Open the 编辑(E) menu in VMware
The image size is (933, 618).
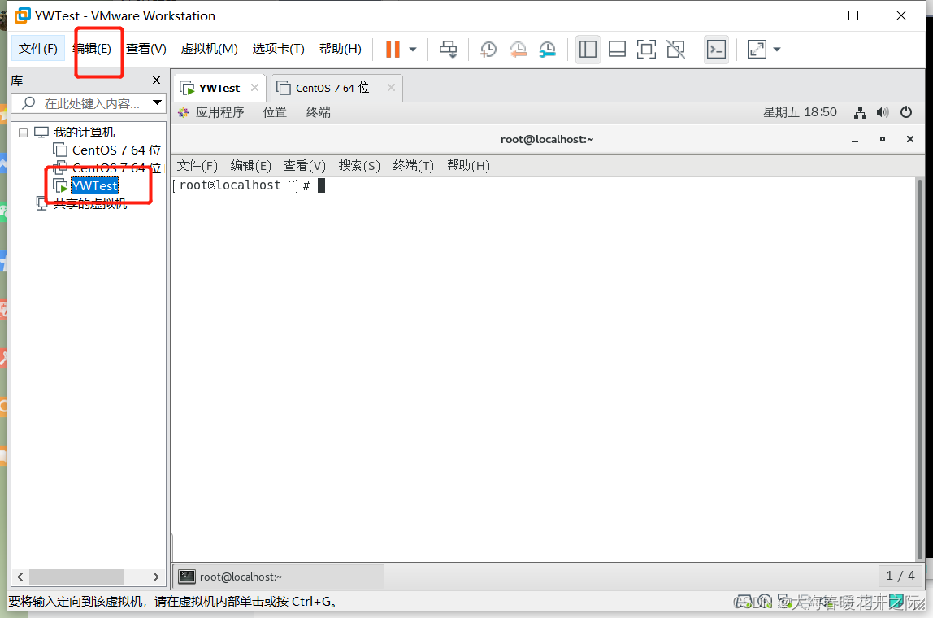click(92, 49)
